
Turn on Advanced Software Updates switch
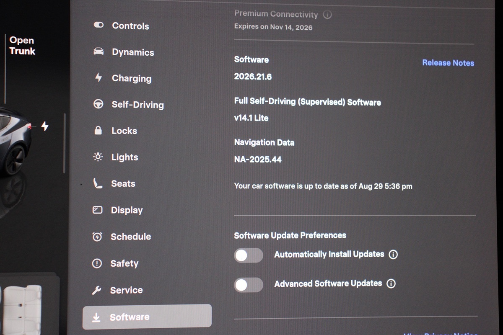pyautogui.click(x=249, y=285)
